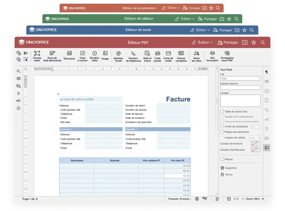Screen dimensions: 285x211
Task: Open Édition dropdown in Éditeur PDF header
Action: [202, 43]
